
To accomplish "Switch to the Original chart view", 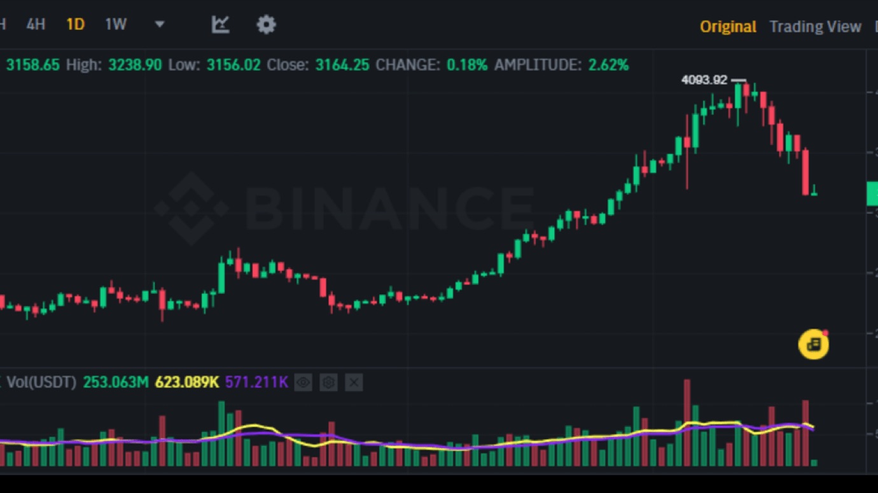I will 728,27.
